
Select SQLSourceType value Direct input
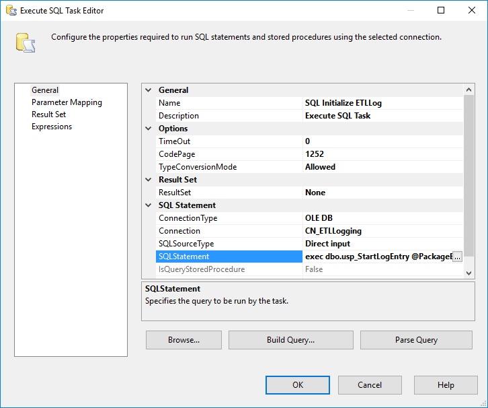point(383,244)
